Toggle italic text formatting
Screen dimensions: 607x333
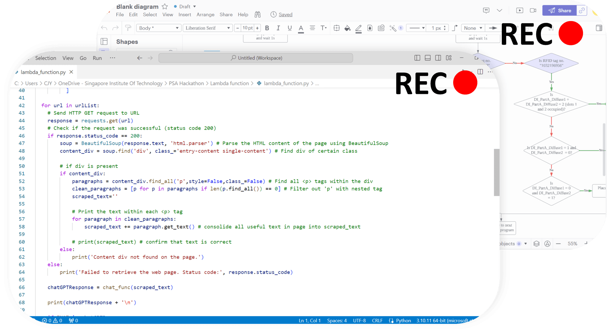click(x=278, y=28)
